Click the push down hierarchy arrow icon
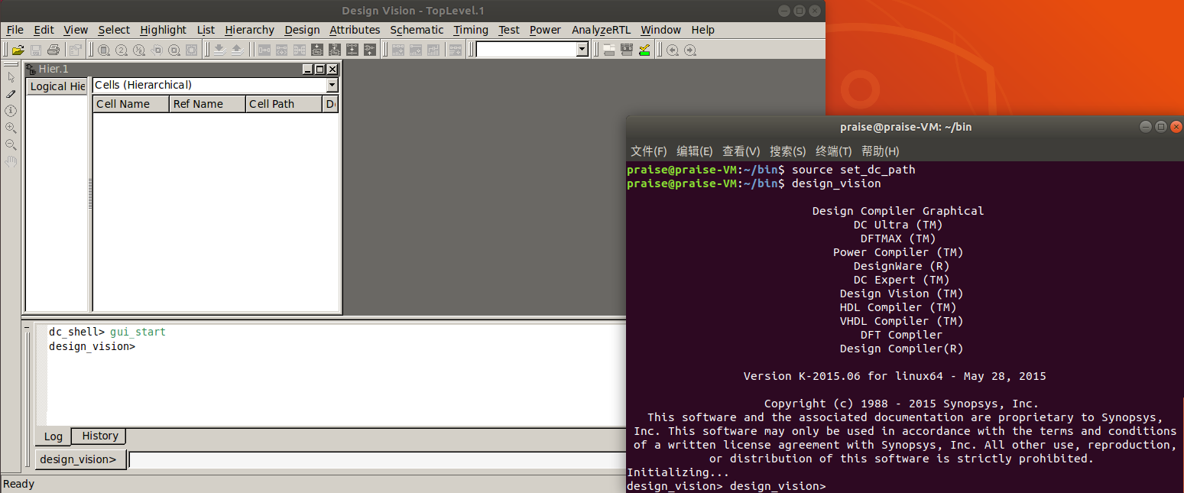The height and width of the screenshot is (493, 1184). click(219, 50)
